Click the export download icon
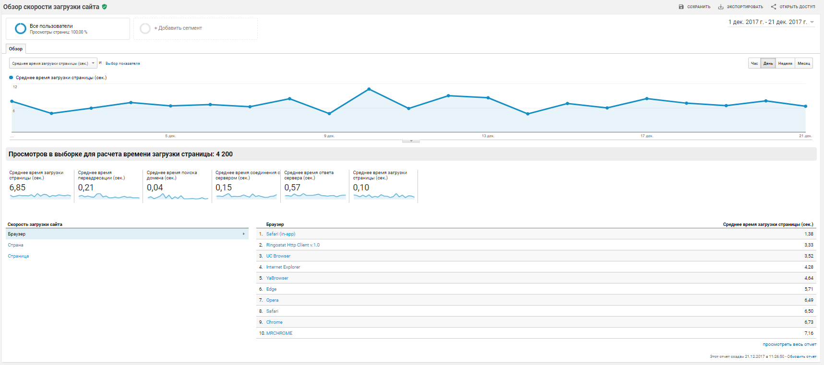Viewport: 824px width, 365px height. (x=720, y=7)
